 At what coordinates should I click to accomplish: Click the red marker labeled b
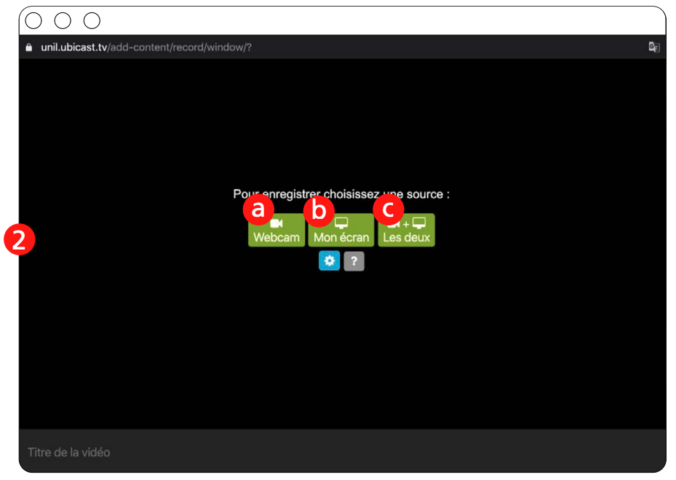(x=318, y=209)
